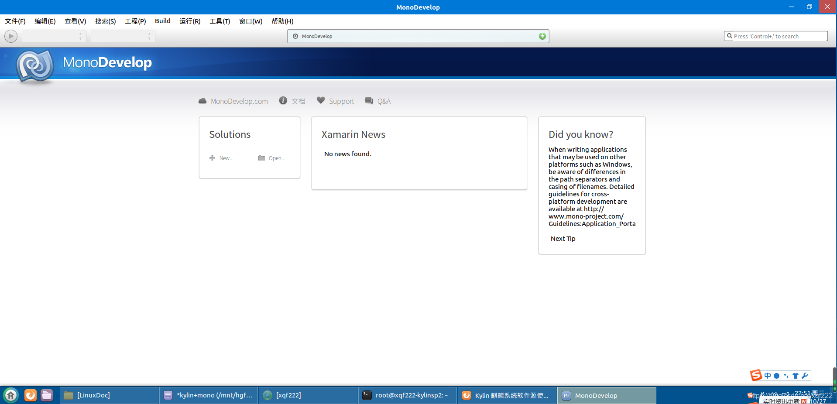This screenshot has width=837, height=404.
Task: Click the clock showing 22:51 in tray
Action: tap(810, 393)
